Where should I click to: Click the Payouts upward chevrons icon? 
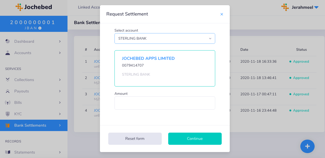[x=8, y=91]
